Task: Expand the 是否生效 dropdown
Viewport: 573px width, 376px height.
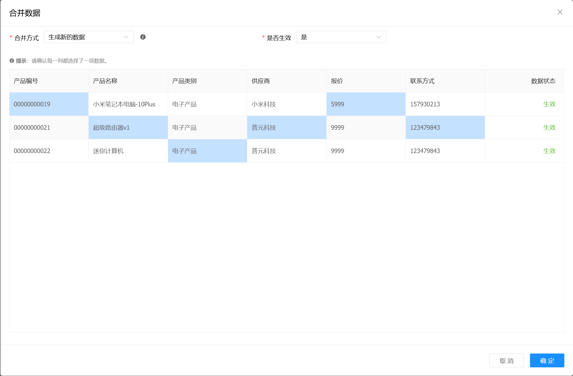Action: pos(341,37)
